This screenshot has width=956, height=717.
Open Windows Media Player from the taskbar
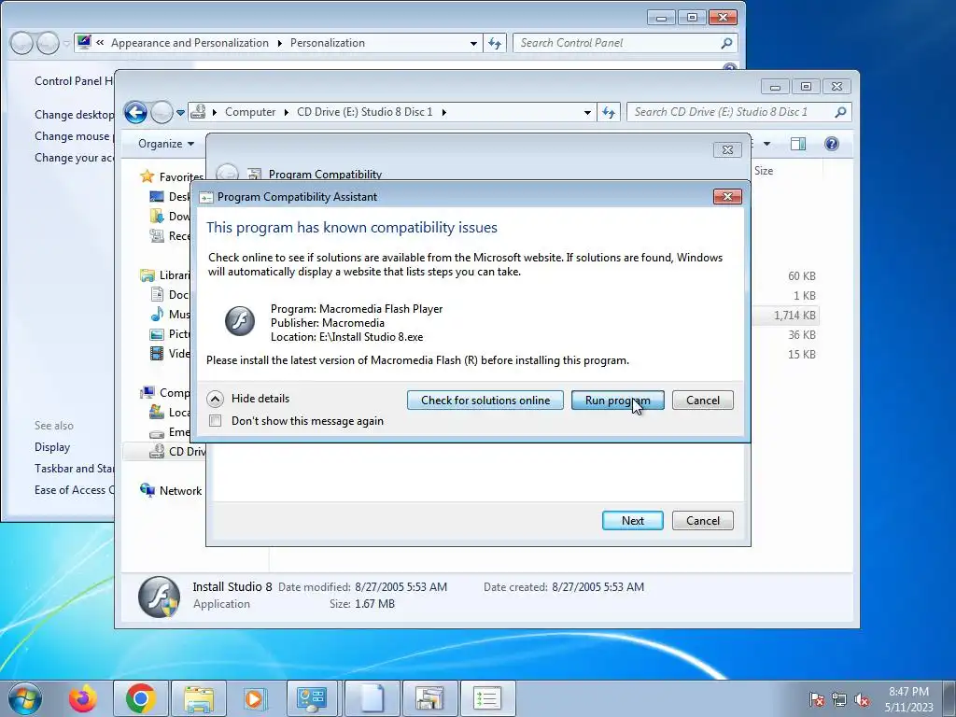pyautogui.click(x=254, y=698)
